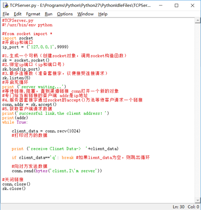Open the Edit menu
The height and width of the screenshot is (210, 201).
click(x=17, y=14)
